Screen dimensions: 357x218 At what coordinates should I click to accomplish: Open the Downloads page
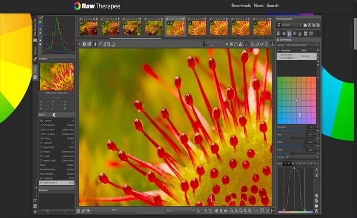point(241,6)
